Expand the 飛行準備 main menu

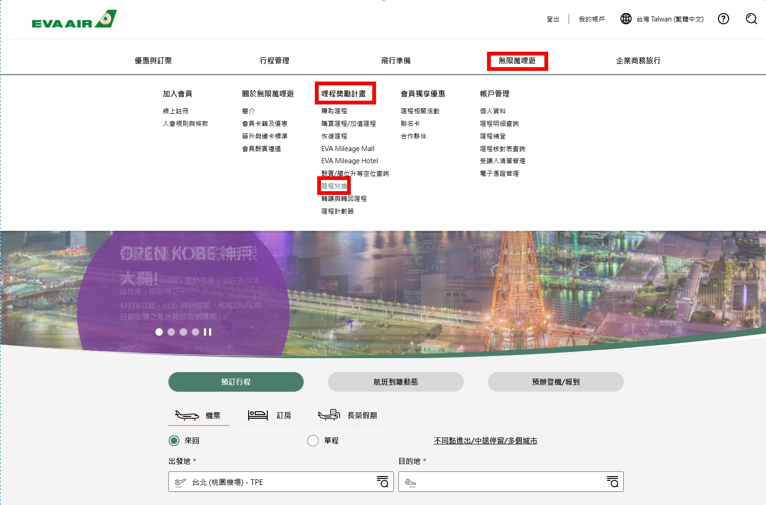coord(396,61)
